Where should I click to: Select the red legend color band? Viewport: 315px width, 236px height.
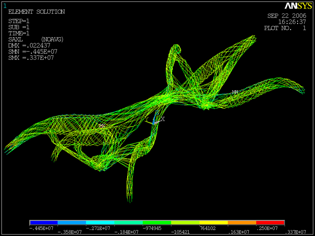point(270,223)
